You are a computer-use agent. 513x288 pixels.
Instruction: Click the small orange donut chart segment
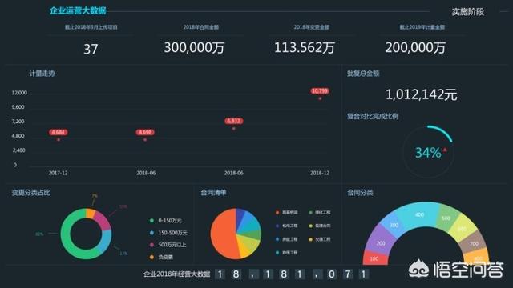pyautogui.click(x=91, y=213)
